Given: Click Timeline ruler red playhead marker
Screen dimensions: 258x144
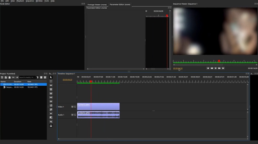Looking at the screenshot, I should point(91,81).
